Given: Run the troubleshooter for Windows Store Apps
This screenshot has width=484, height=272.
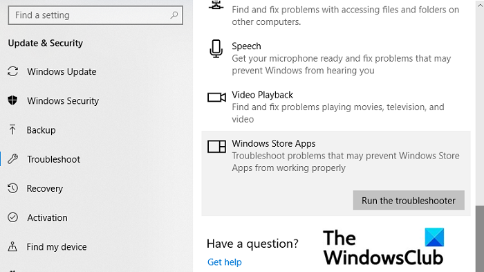Looking at the screenshot, I should 409,200.
